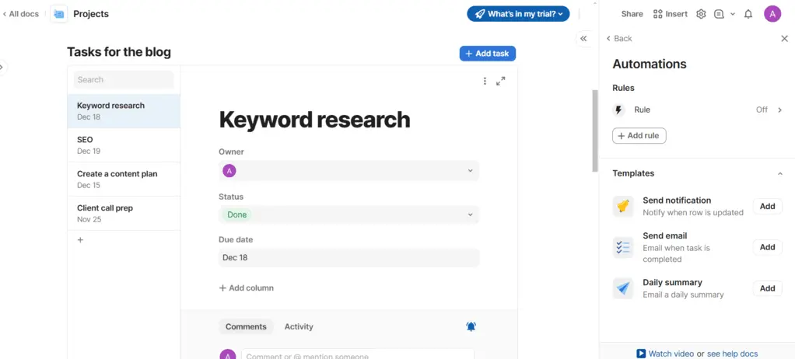
Task: Click the Projects doc icon
Action: 59,14
